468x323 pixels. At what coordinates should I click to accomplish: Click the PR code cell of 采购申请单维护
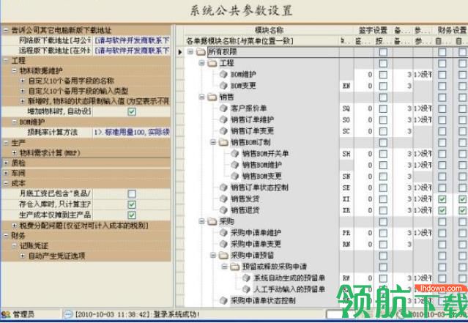click(x=346, y=233)
